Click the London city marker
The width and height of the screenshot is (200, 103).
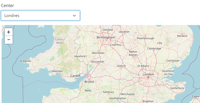148,77
